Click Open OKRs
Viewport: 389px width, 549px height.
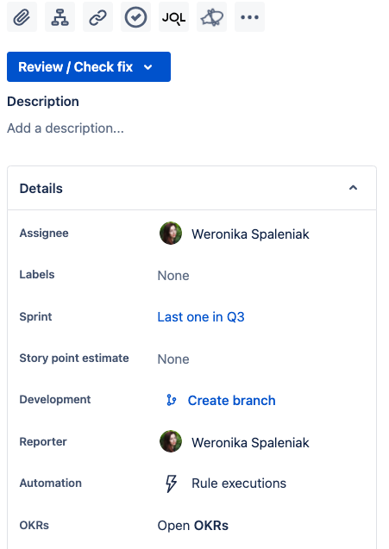[192, 526]
